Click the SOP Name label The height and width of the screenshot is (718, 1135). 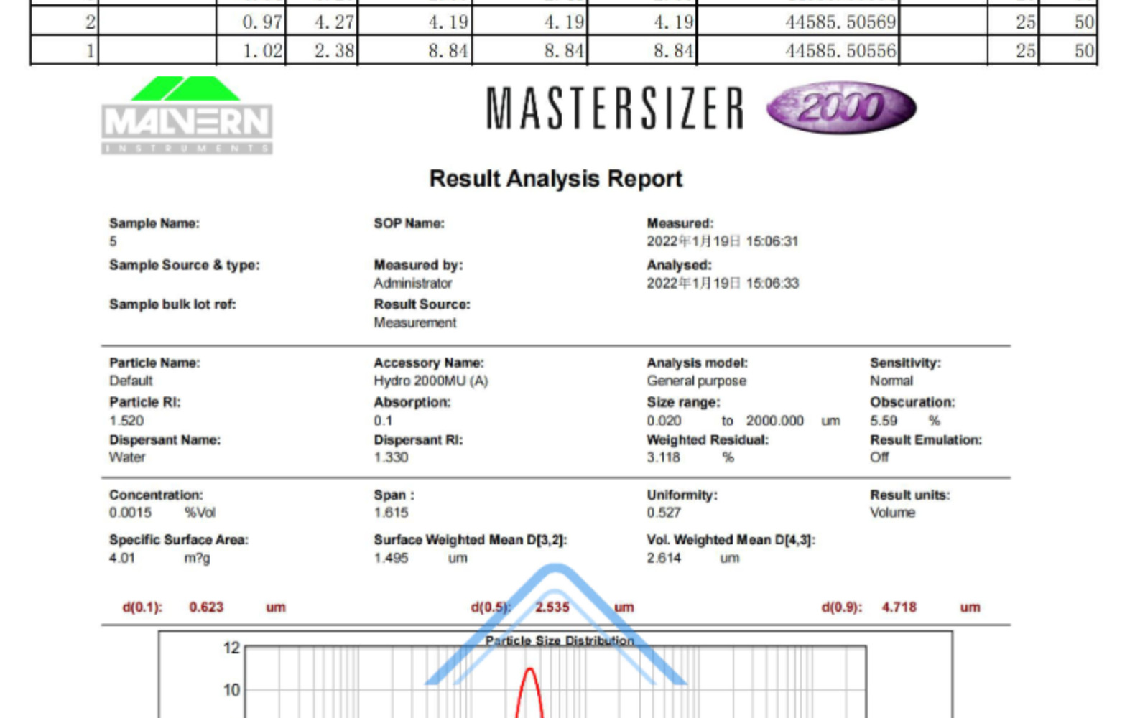click(x=409, y=223)
